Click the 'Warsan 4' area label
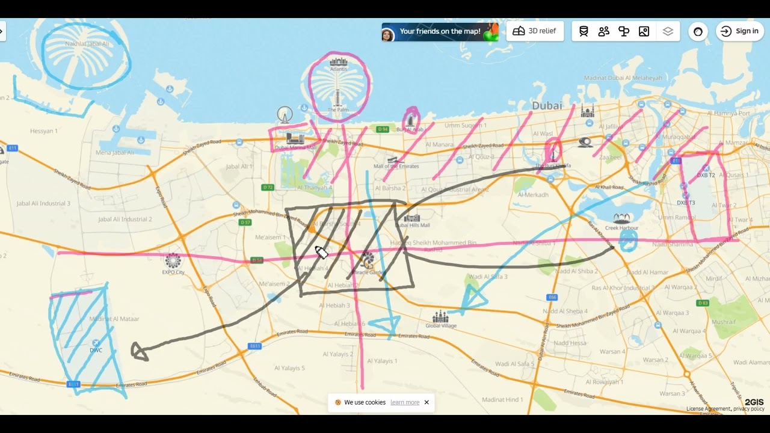The width and height of the screenshot is (770, 433). coord(612,351)
